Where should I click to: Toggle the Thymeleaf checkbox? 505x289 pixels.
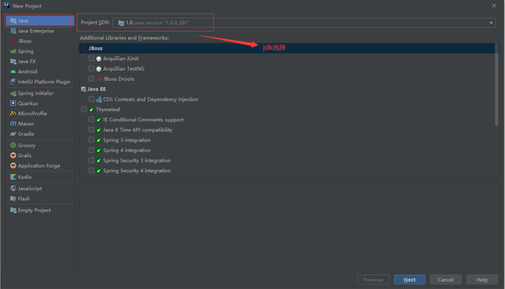[x=84, y=109]
